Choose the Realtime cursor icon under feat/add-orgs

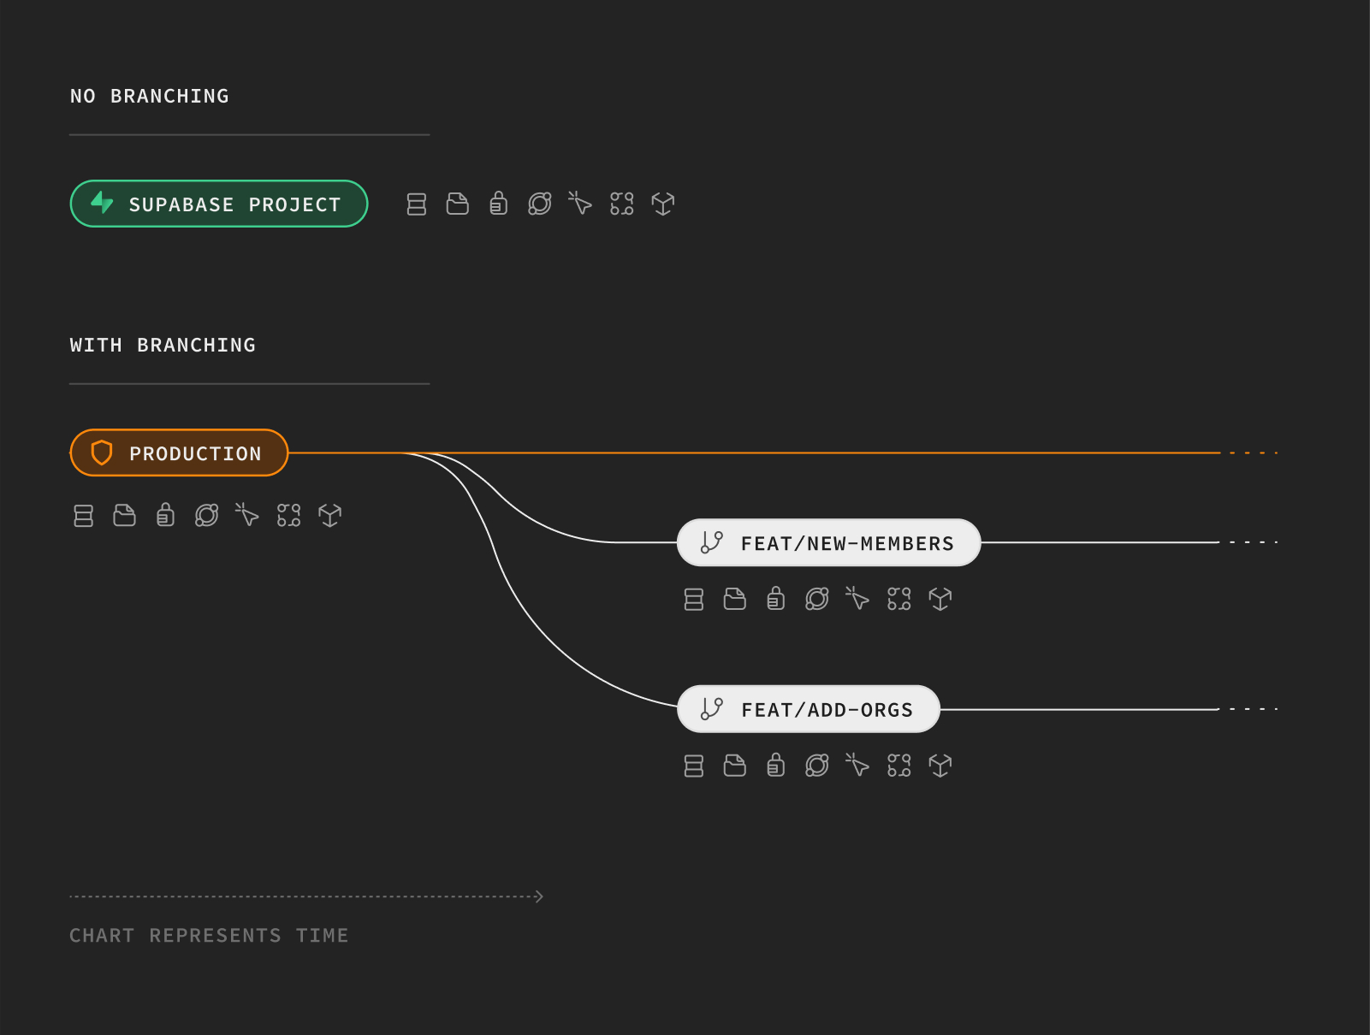[857, 764]
